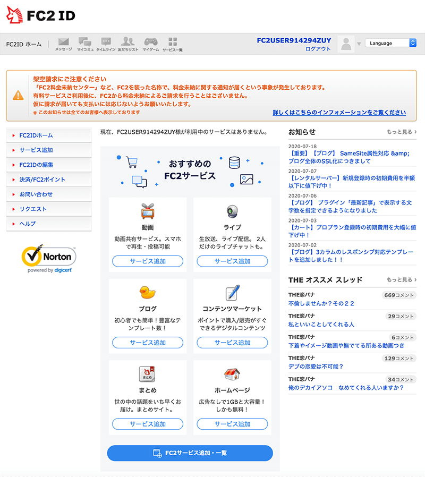Click the Norton secured seal
425x477 pixels.
coord(49,259)
